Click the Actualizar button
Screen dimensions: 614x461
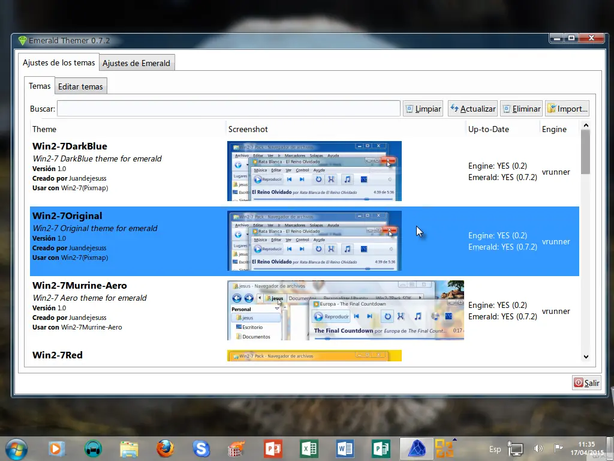[x=472, y=109]
